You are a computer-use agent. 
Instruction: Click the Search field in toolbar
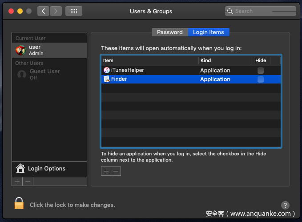260,11
